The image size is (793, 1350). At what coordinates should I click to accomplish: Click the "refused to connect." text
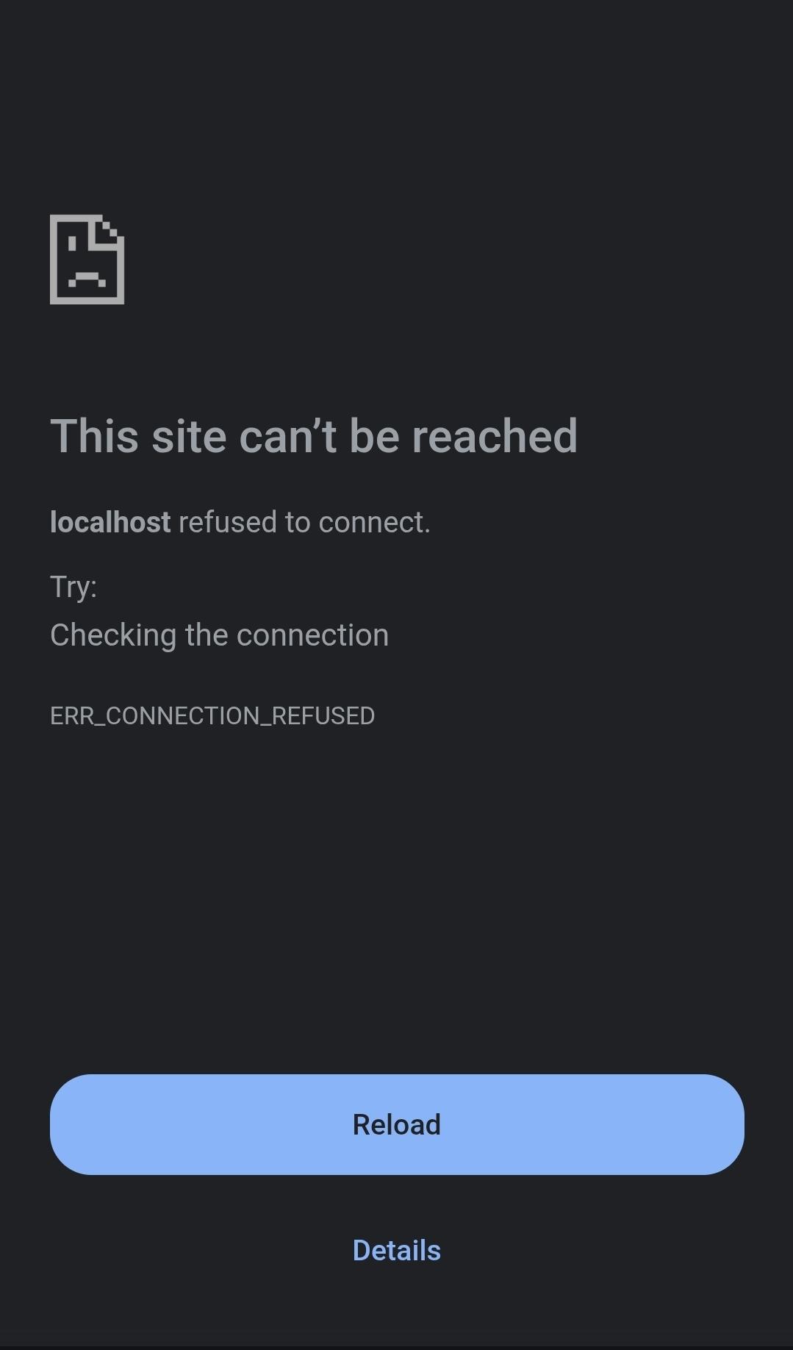click(x=304, y=522)
